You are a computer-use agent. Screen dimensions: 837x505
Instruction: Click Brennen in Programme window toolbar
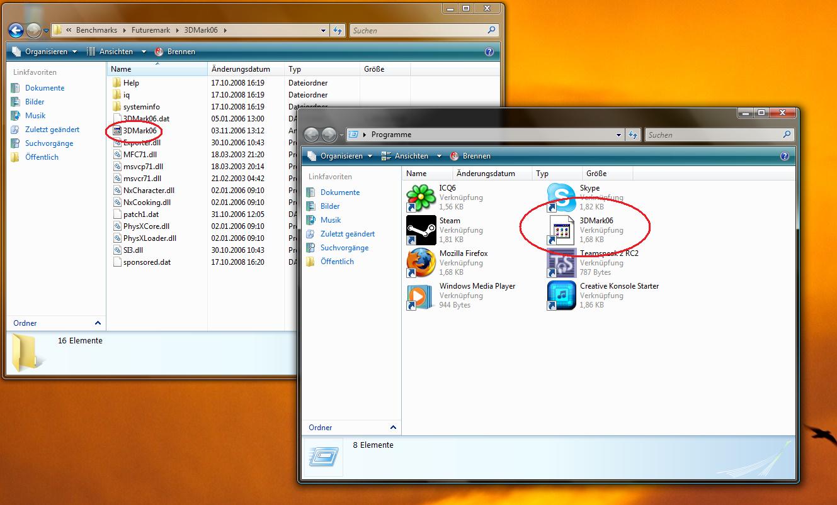pos(470,156)
